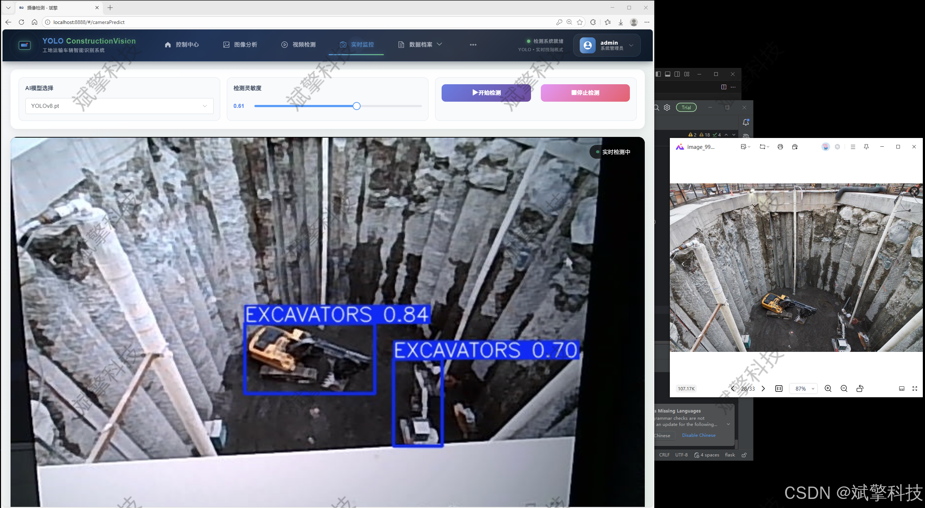Image resolution: width=925 pixels, height=508 pixels.
Task: Go to next image in viewer
Action: tap(763, 389)
